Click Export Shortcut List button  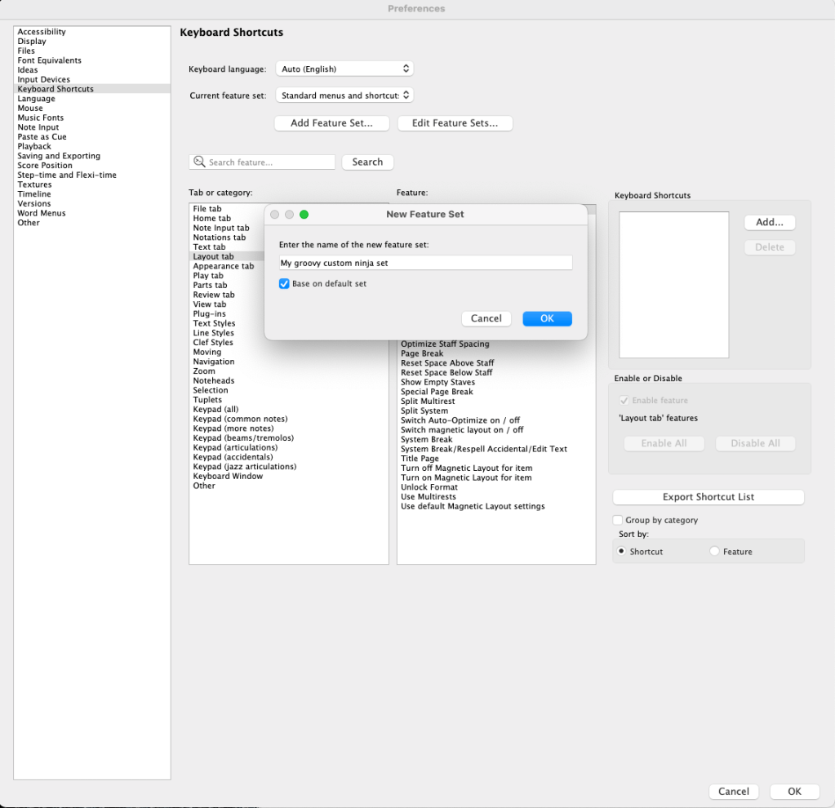708,497
